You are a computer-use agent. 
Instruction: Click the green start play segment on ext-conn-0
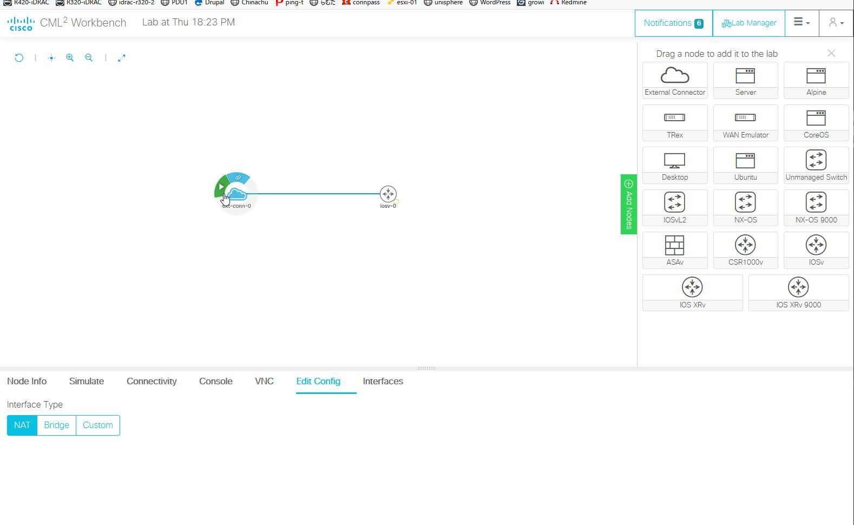tap(220, 187)
